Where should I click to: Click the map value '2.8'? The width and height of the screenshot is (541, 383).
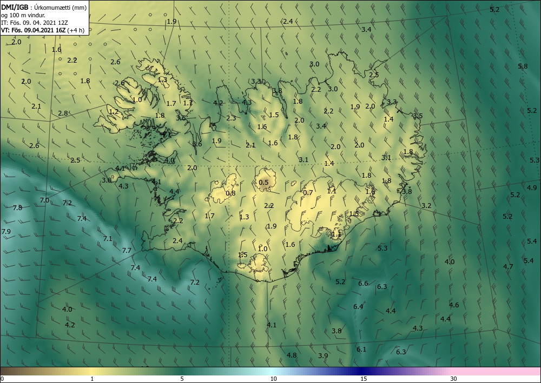(x=63, y=113)
